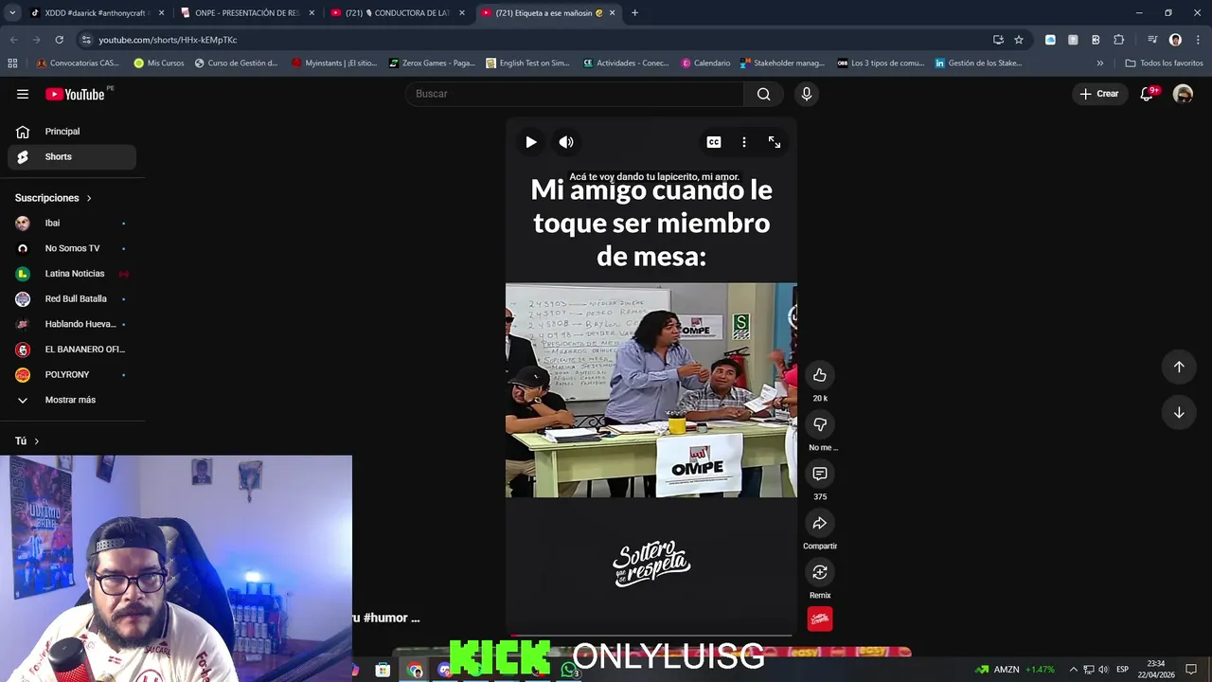This screenshot has width=1212, height=682.
Task: Open the YouTube account avatar menu
Action: (x=1183, y=94)
